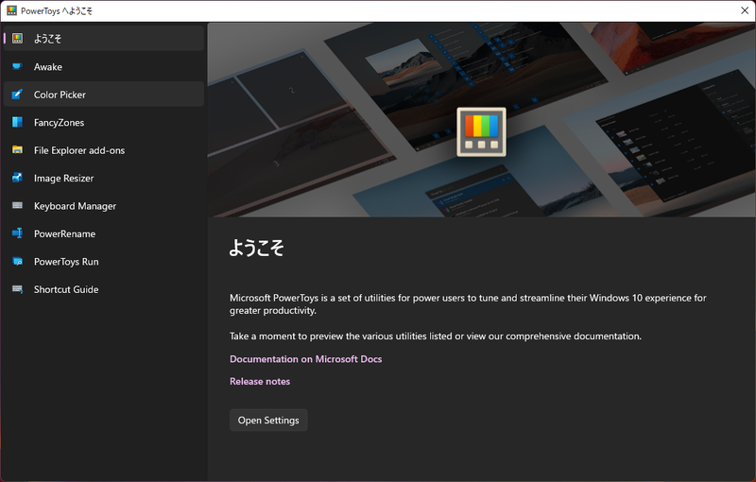Close the PowerToys welcome window
This screenshot has width=756, height=482.
[745, 10]
